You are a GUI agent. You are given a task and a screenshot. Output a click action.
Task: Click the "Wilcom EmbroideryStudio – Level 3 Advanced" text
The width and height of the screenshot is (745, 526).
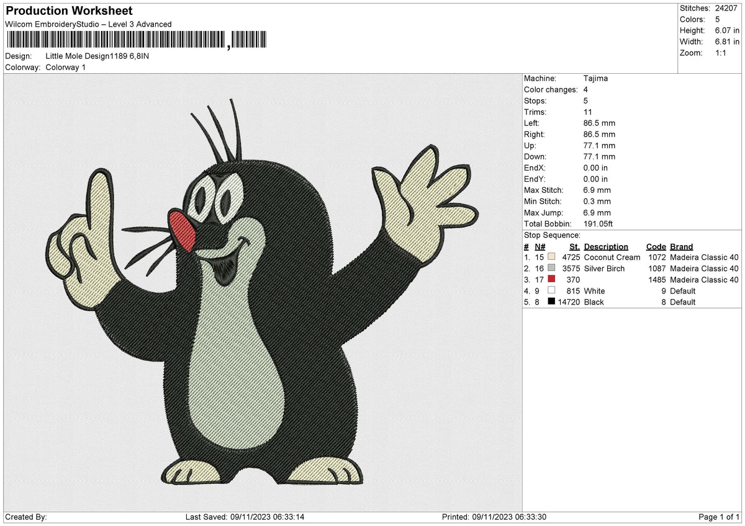click(88, 24)
